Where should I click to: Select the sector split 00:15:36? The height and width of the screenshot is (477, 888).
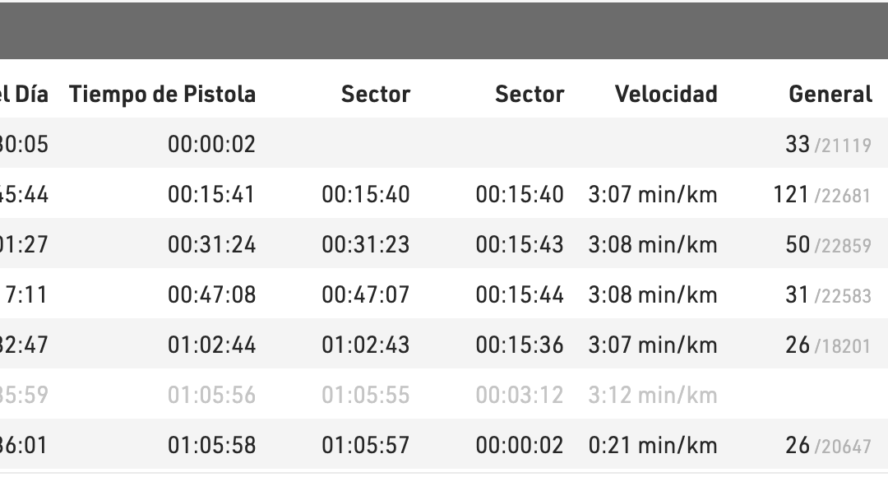(520, 345)
